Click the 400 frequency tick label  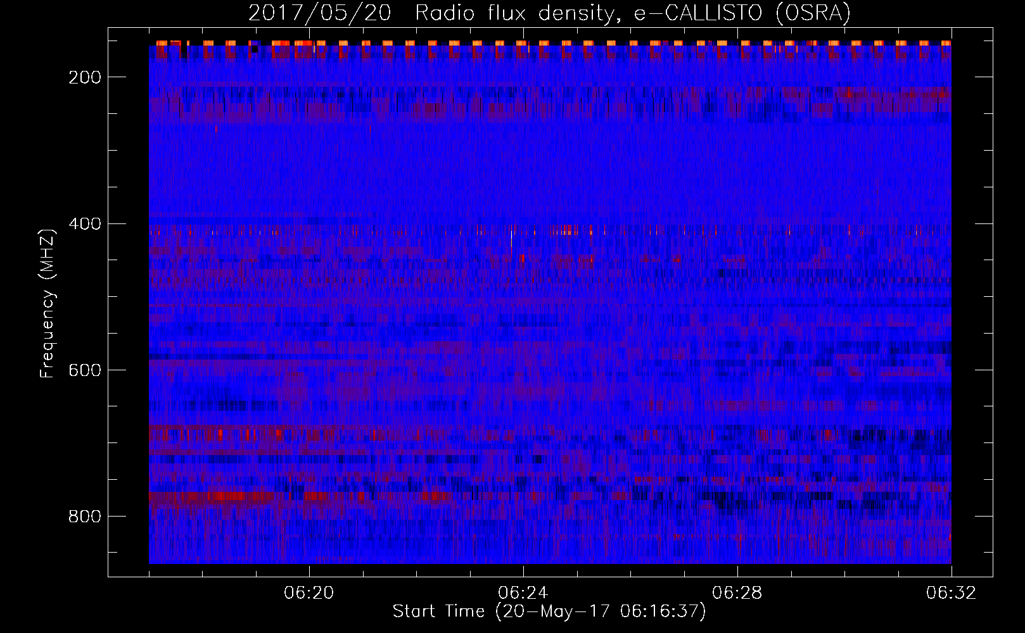tap(86, 224)
